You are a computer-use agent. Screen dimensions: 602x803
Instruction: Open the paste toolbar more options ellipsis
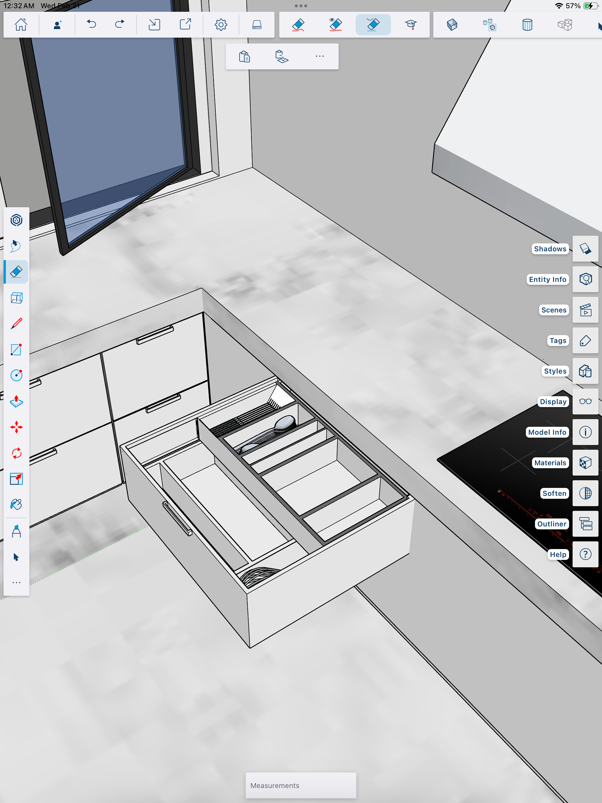tap(319, 56)
